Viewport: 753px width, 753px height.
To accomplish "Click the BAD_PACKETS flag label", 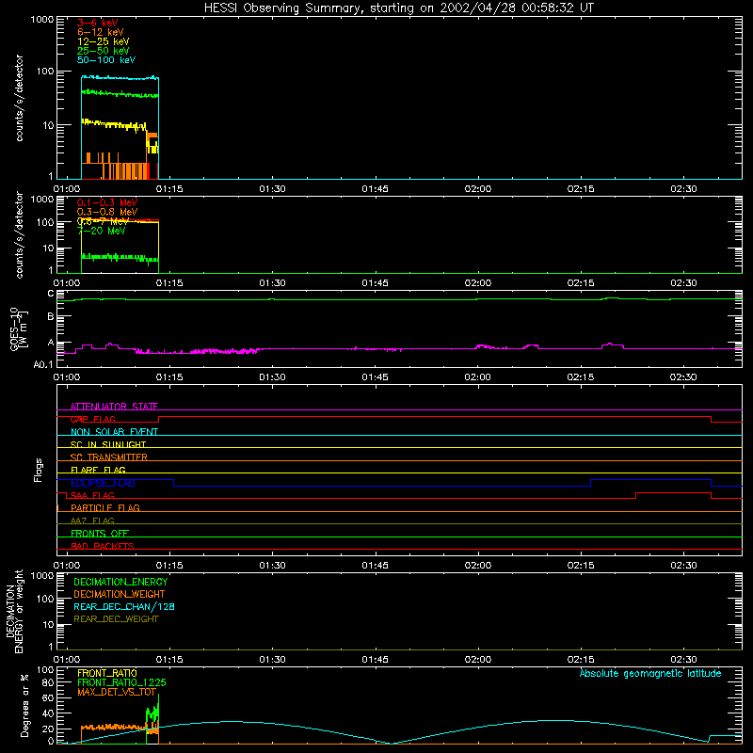I will pos(103,546).
